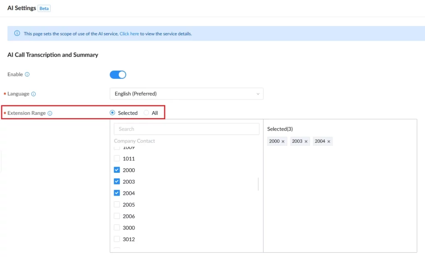Check the box for extension 3000

pos(117,228)
